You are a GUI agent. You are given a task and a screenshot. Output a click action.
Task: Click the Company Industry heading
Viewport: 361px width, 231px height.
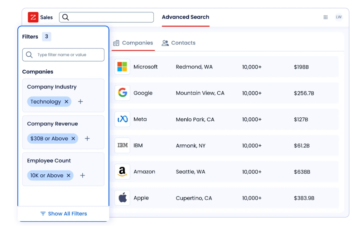(x=52, y=87)
